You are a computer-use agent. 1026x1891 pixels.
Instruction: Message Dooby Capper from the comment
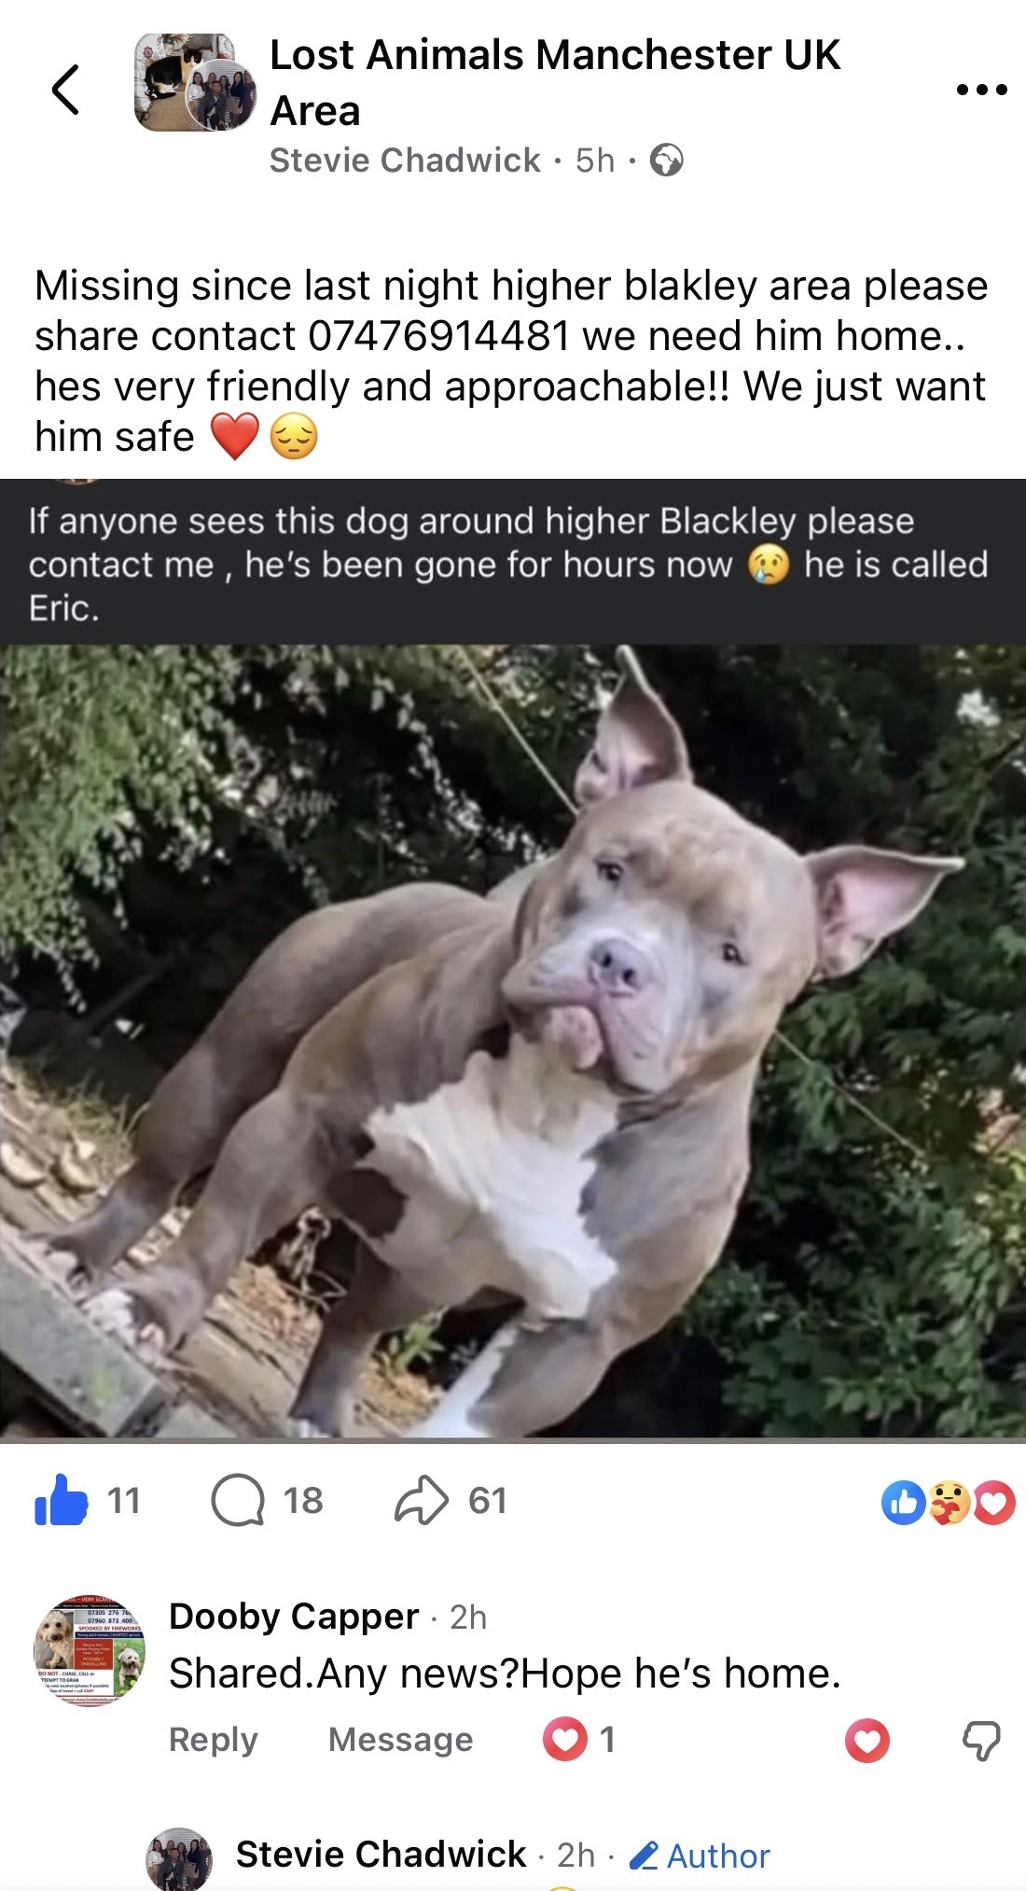pyautogui.click(x=401, y=1740)
